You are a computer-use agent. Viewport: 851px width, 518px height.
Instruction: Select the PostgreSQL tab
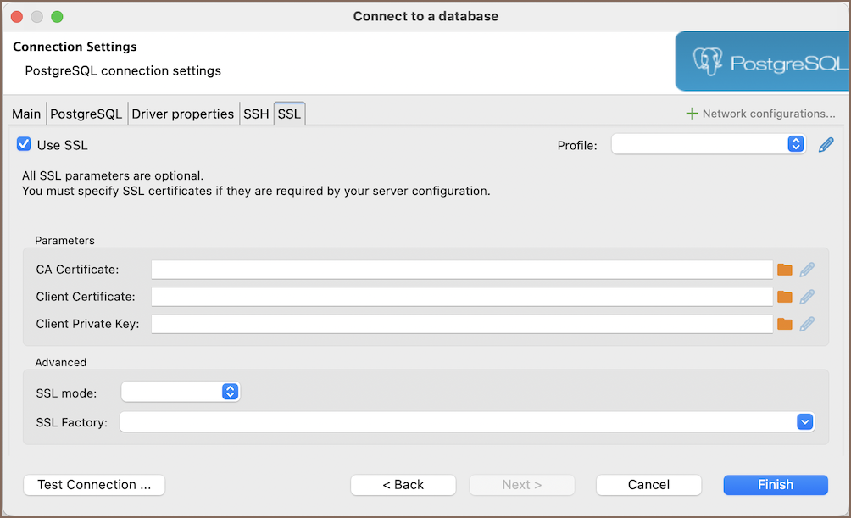[x=86, y=114]
